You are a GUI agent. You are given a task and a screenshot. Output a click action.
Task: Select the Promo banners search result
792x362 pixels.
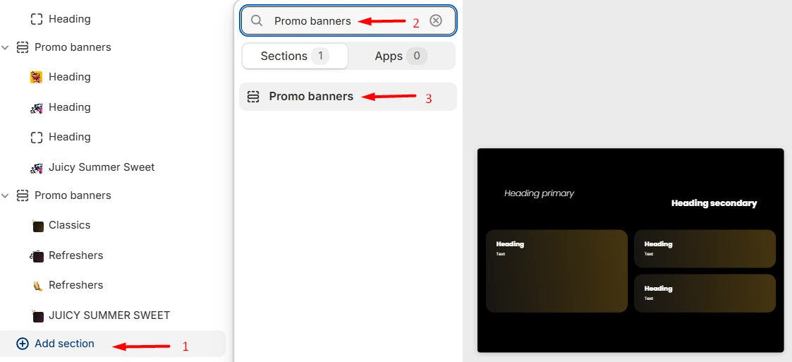point(348,97)
